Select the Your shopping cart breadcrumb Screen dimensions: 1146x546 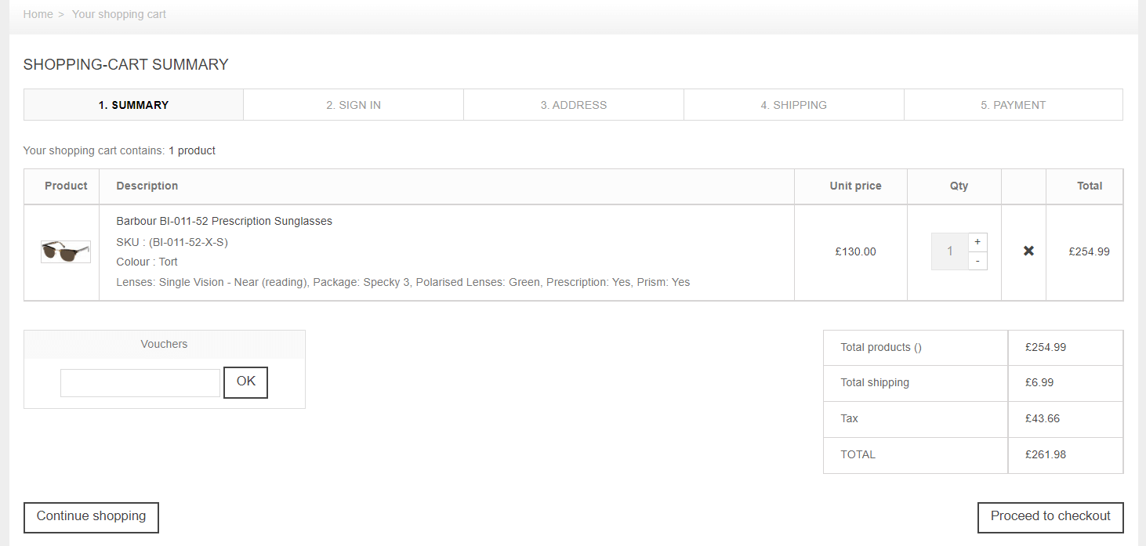click(119, 14)
